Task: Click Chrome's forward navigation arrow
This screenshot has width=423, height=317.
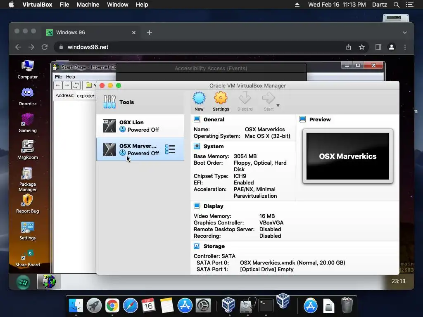Action: (31, 47)
